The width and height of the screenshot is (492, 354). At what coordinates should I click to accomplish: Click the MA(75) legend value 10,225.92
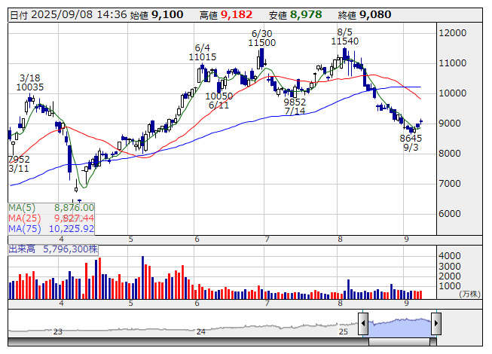72,228
